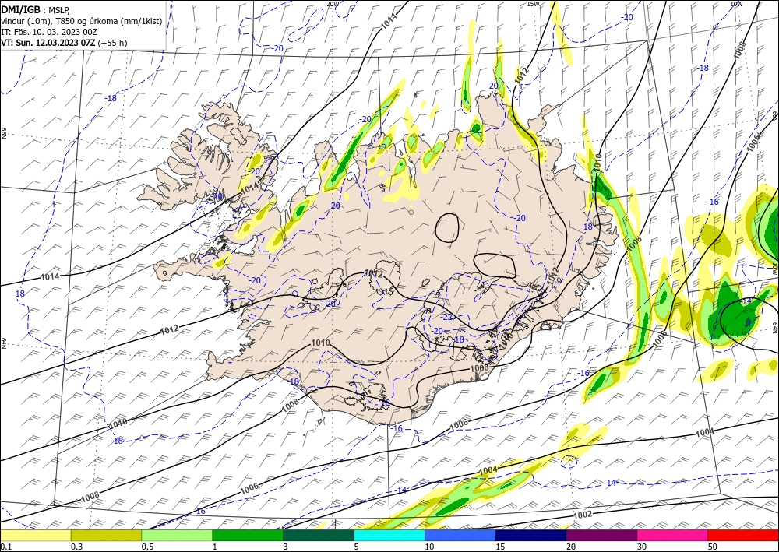Click the "VT: Sun. 12.03.2023 07Z (+55 h)" line

pos(64,43)
